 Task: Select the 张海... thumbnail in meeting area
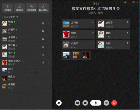76,55
